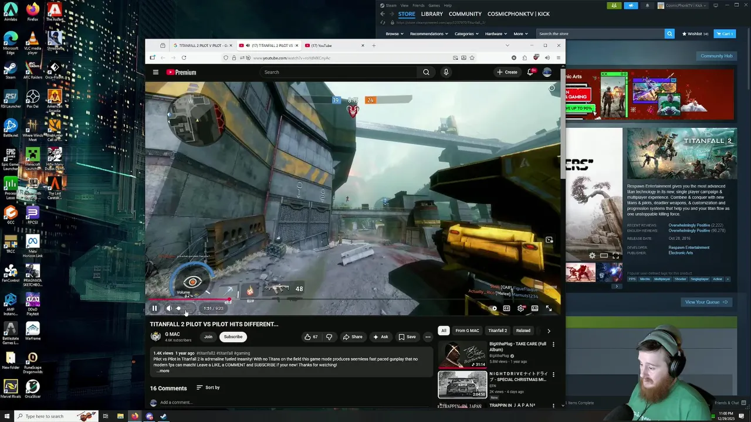751x422 pixels.
Task: Dislike the video with thumbs down
Action: click(x=329, y=337)
